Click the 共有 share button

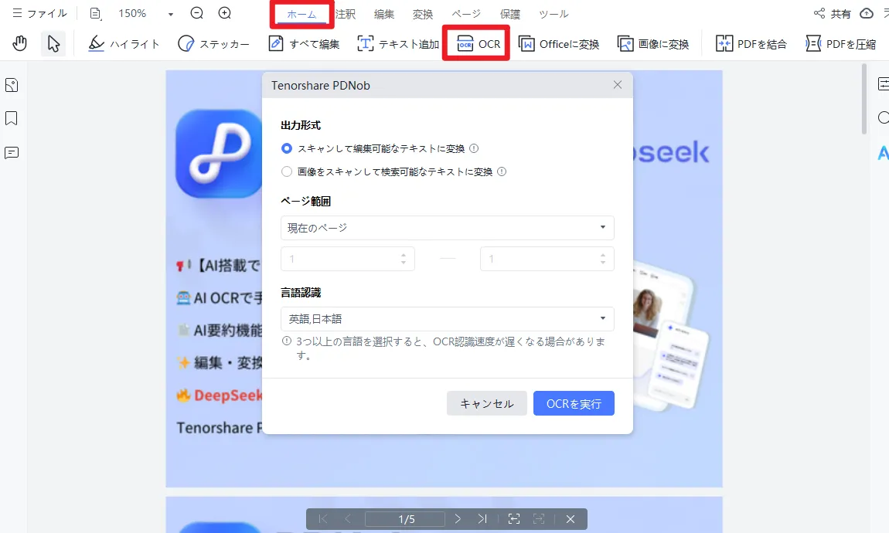click(832, 14)
